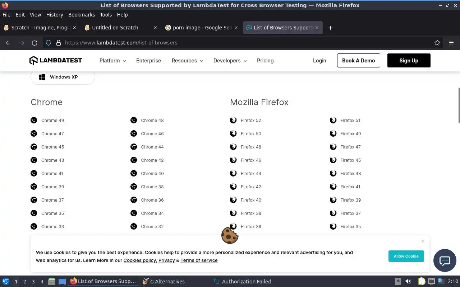Go back to the previous page
The image size is (460, 287).
[x=9, y=43]
